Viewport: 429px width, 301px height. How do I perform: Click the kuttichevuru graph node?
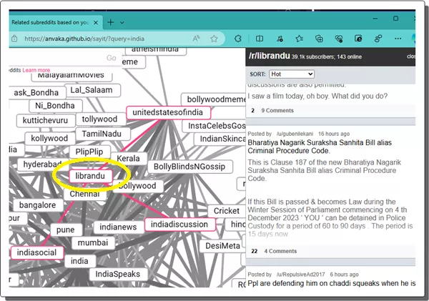(46, 120)
